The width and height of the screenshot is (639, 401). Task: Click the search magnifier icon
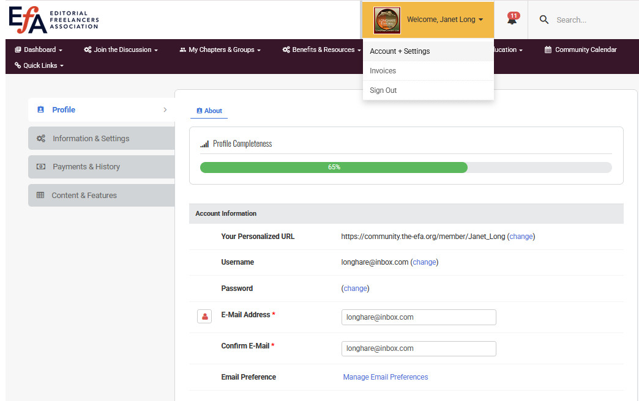[544, 20]
